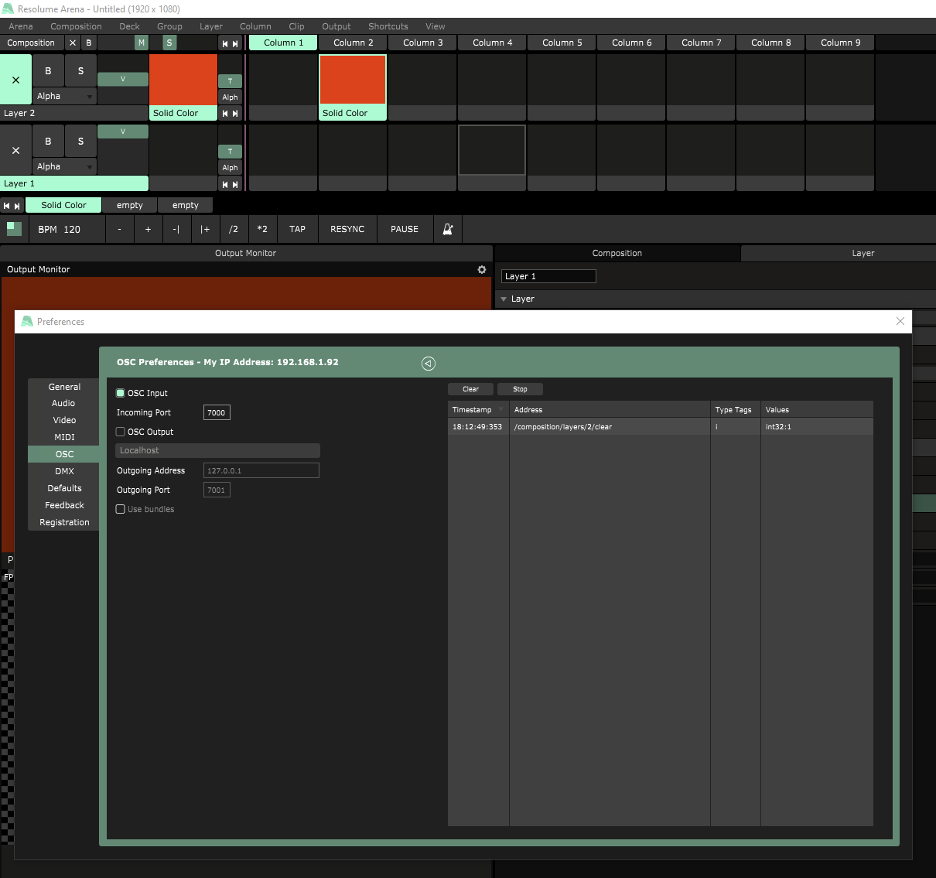Viewport: 936px width, 878px height.
Task: Clear Layer 1 with its X button
Action: click(15, 150)
